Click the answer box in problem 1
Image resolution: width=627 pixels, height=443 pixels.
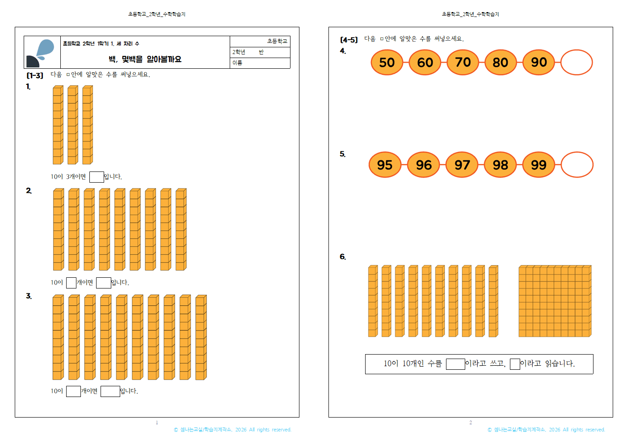pyautogui.click(x=97, y=177)
